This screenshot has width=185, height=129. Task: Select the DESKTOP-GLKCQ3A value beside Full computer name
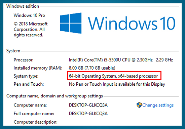point(88,114)
